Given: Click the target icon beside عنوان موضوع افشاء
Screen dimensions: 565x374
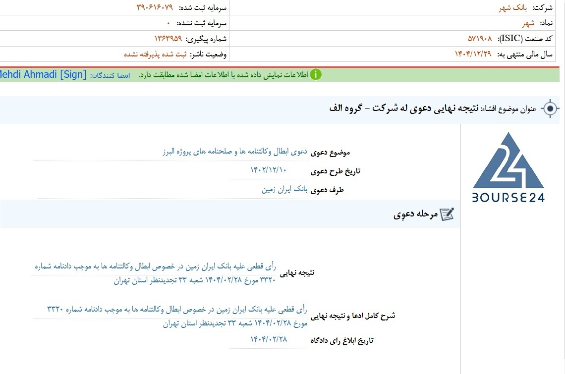Looking at the screenshot, I should 550,108.
